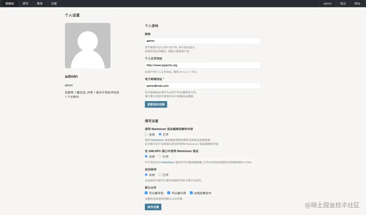
Task: Focus the 电子邮箱地址 input field
Action: [203, 86]
